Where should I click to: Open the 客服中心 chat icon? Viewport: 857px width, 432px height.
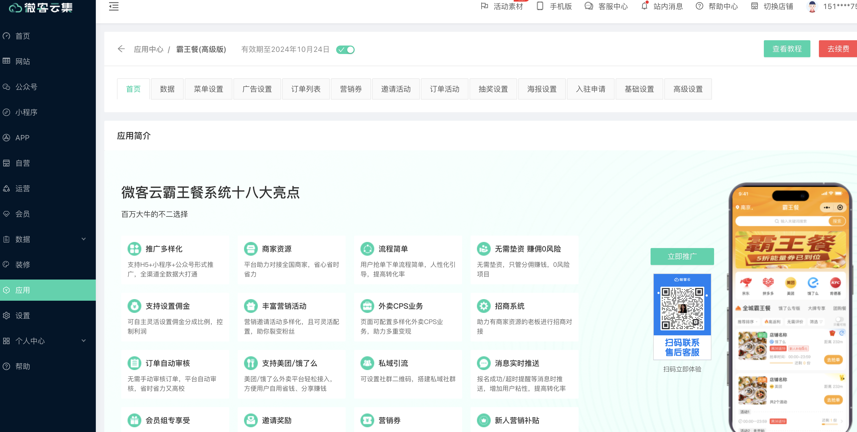pos(589,6)
